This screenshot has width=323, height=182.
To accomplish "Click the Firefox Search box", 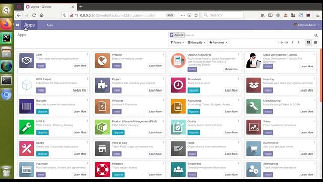I will (x=223, y=15).
